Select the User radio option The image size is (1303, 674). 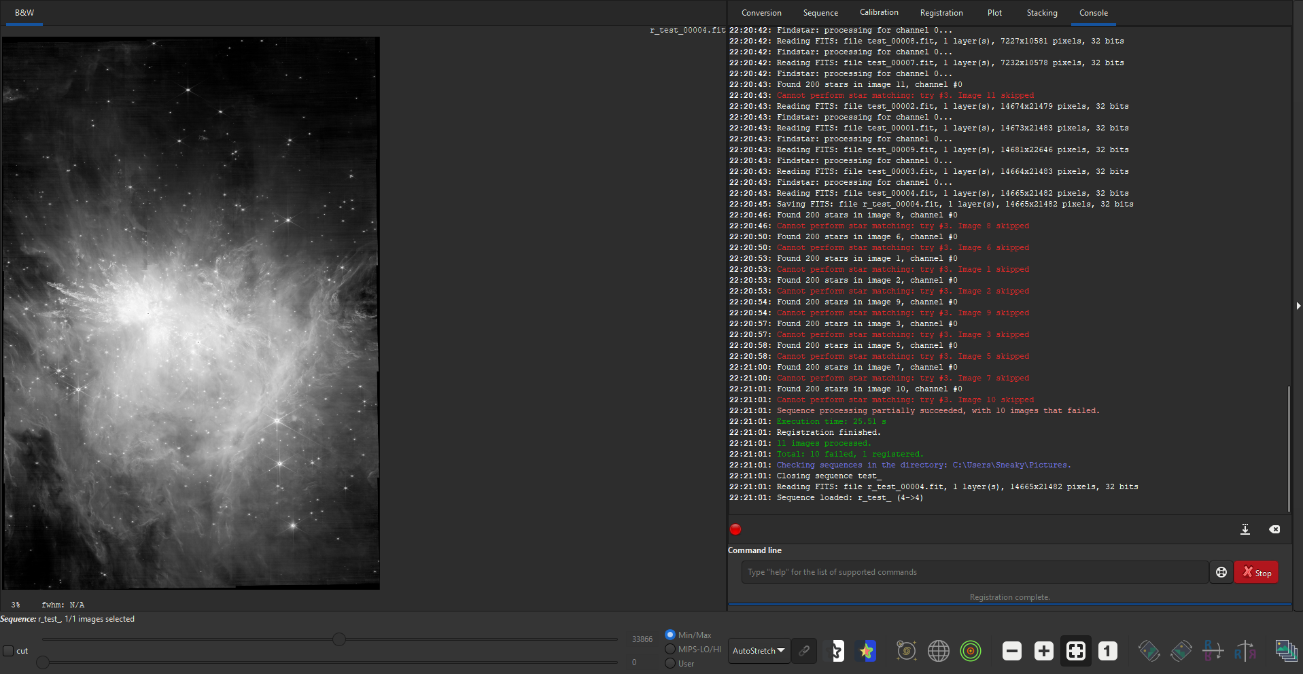tap(670, 663)
